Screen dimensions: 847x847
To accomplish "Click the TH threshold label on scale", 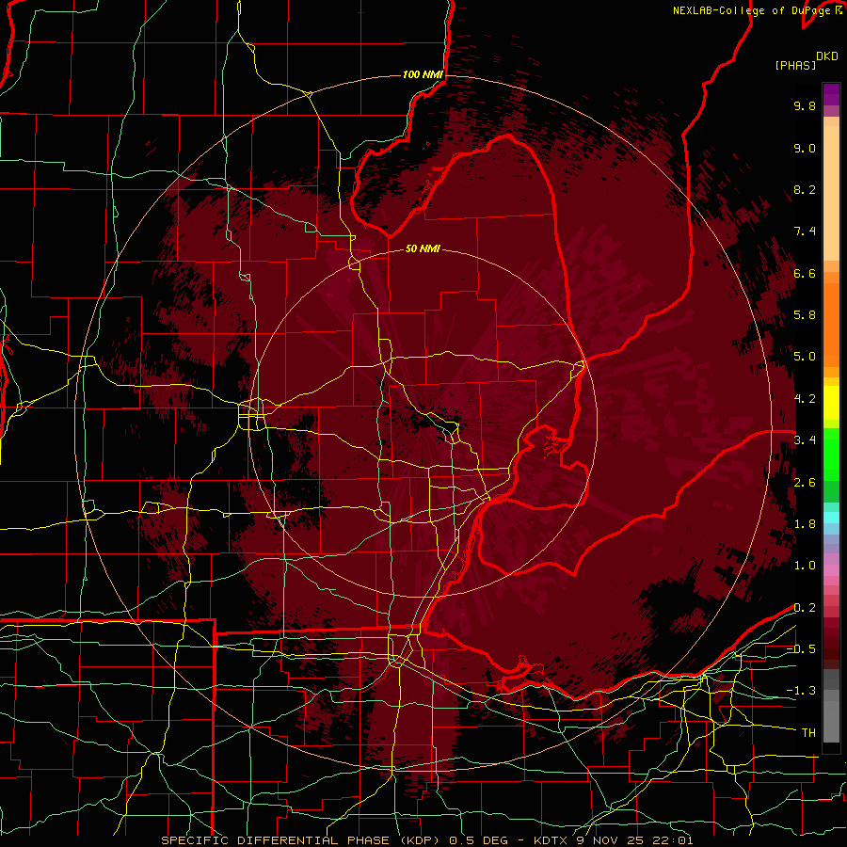I will [808, 733].
